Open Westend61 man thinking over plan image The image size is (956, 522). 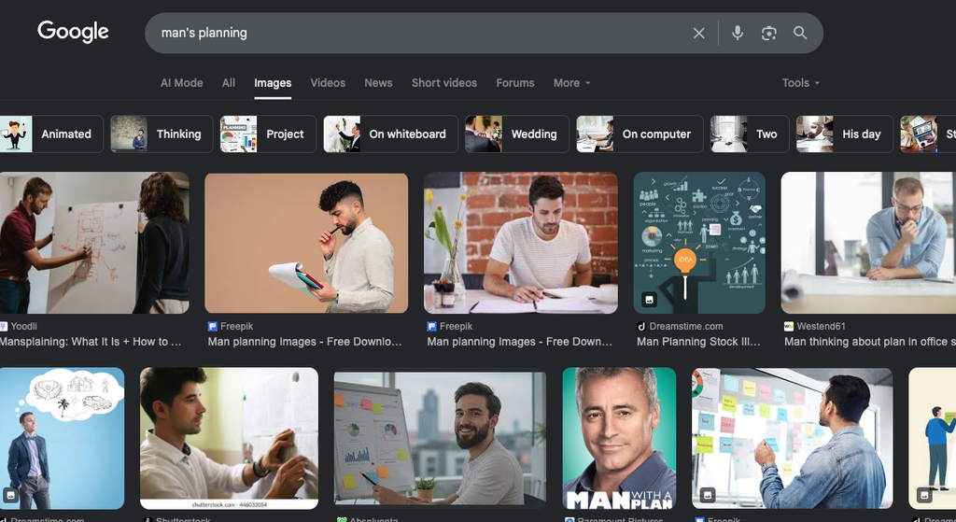point(868,243)
